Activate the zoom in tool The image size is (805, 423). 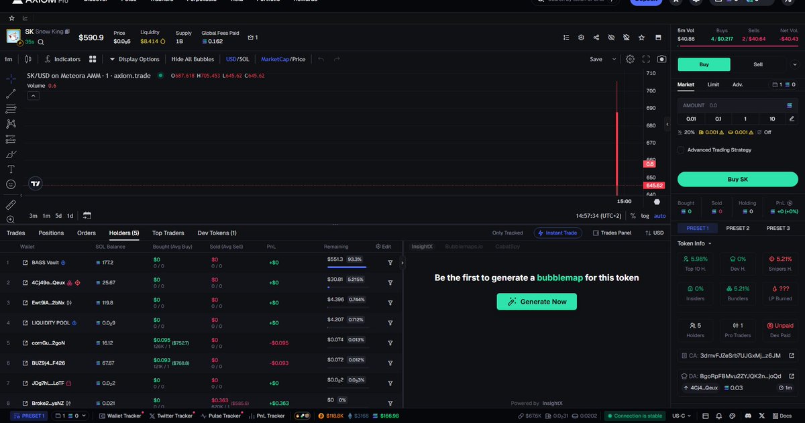(x=11, y=219)
